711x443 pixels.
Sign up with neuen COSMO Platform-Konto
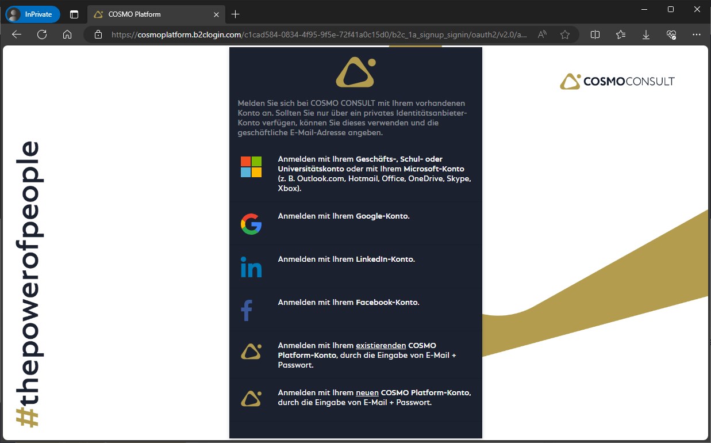coord(374,398)
